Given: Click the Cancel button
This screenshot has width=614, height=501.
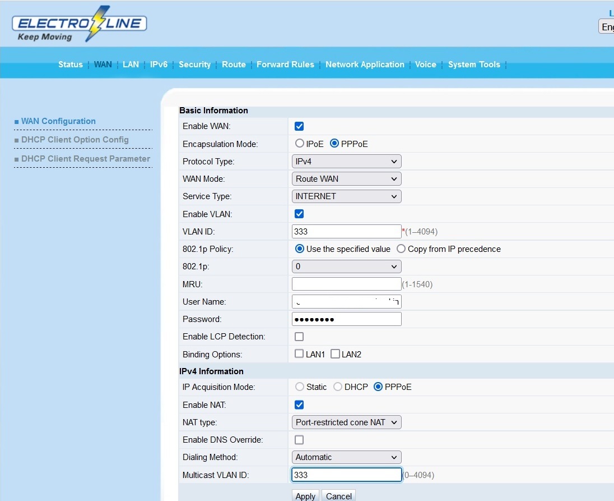Looking at the screenshot, I should 338,496.
